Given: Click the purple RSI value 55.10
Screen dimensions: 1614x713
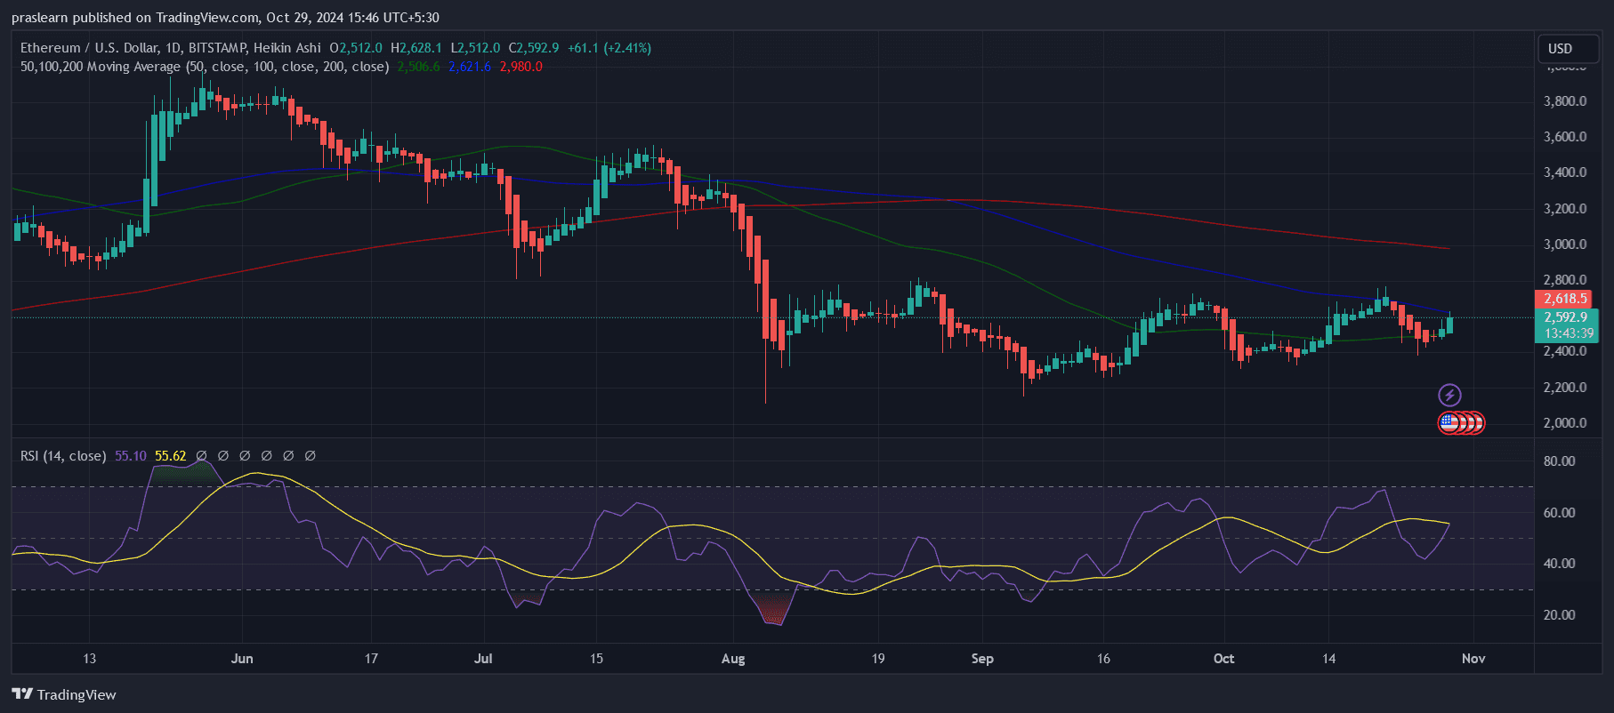Looking at the screenshot, I should [x=131, y=456].
